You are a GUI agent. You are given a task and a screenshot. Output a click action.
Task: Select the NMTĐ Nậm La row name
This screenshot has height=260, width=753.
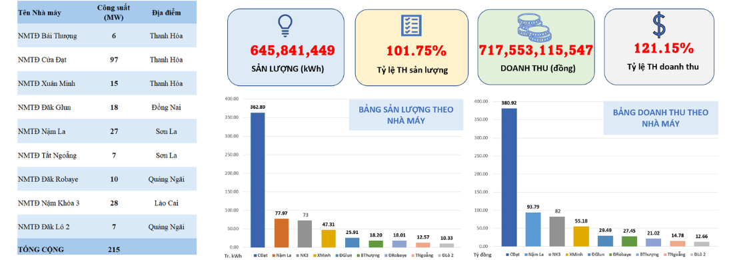[x=42, y=131]
